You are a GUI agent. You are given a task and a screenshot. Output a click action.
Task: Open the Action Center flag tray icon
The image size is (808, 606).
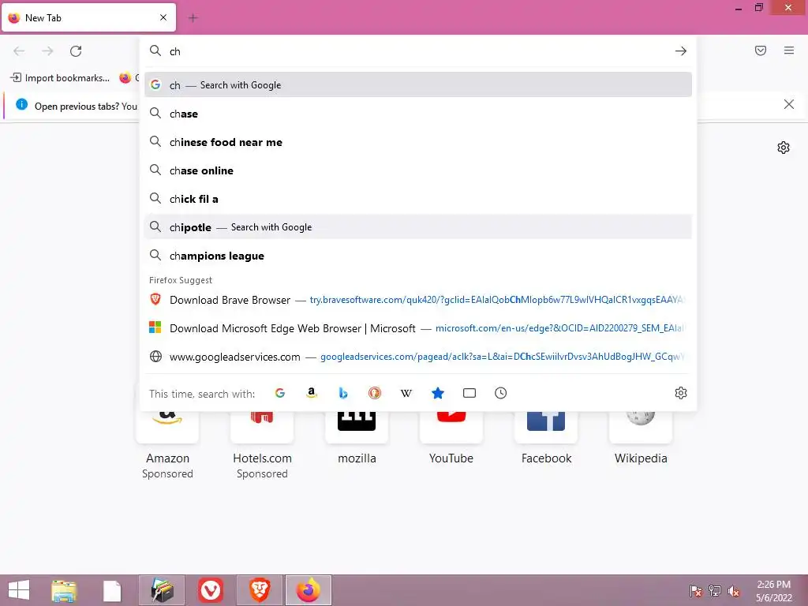point(696,591)
